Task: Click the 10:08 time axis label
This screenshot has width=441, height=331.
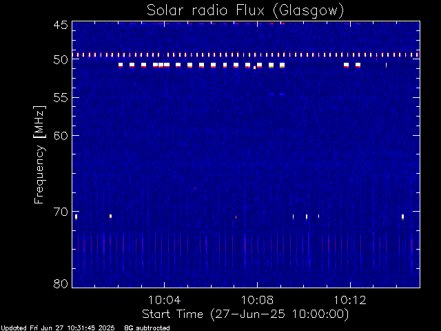Action: [257, 300]
